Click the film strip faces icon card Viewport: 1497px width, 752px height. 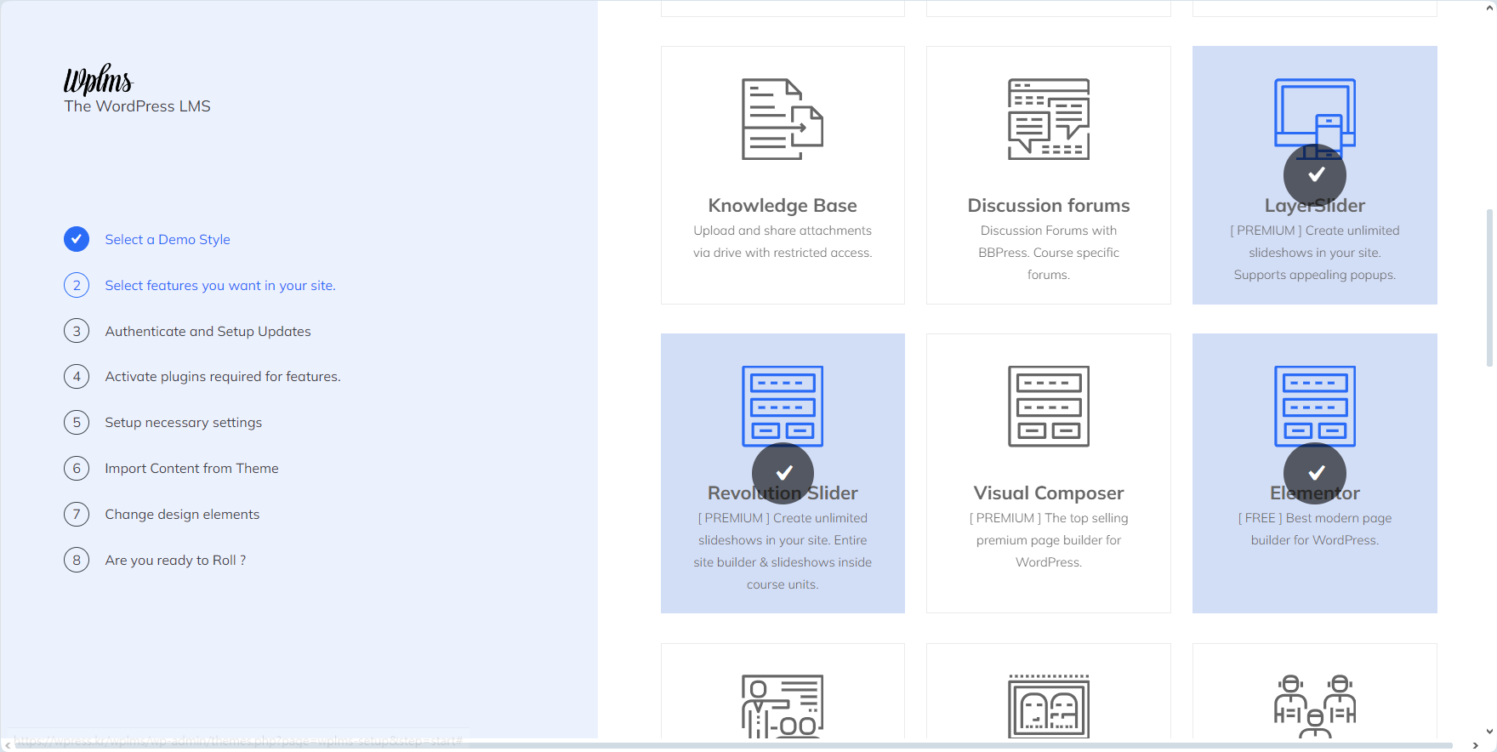pos(1049,691)
